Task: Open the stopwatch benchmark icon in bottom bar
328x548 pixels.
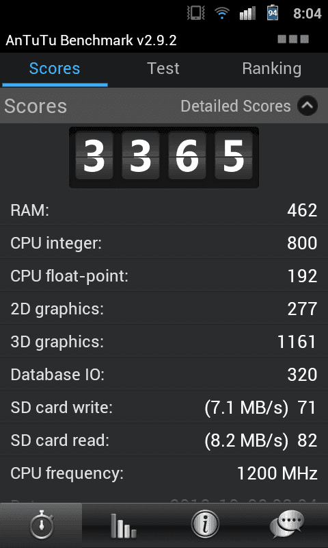Action: click(42, 525)
